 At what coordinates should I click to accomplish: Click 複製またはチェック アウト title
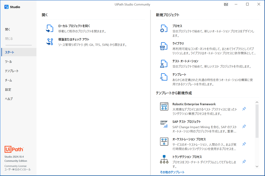pos(74,39)
